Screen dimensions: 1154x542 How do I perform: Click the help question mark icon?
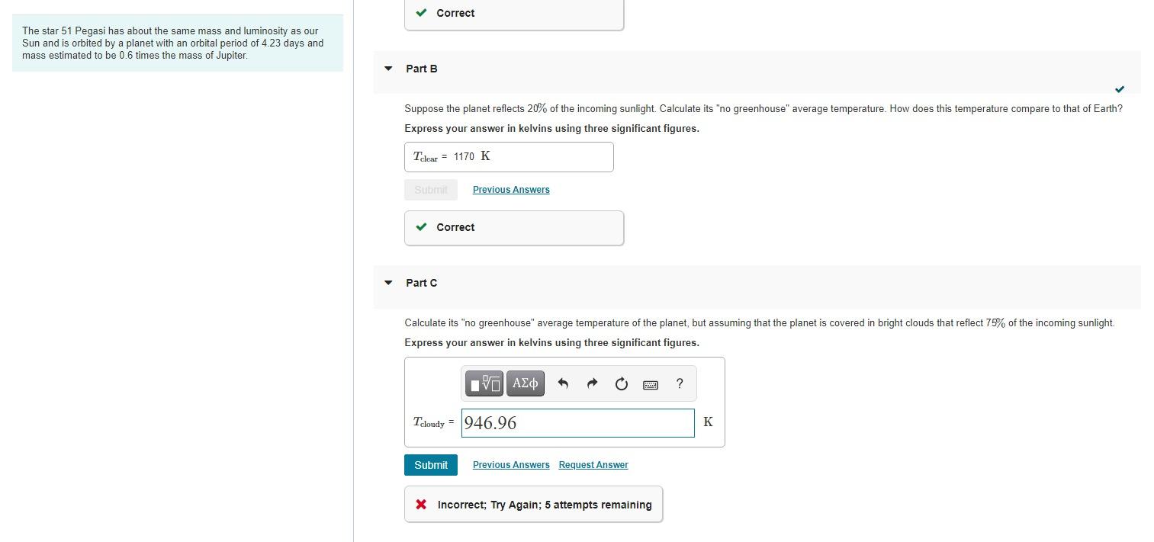(679, 383)
